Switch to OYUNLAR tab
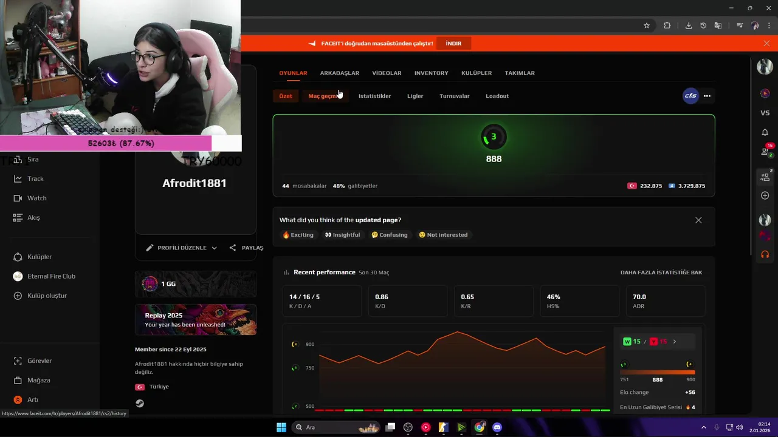Screen dimensions: 778x437 point(293,73)
